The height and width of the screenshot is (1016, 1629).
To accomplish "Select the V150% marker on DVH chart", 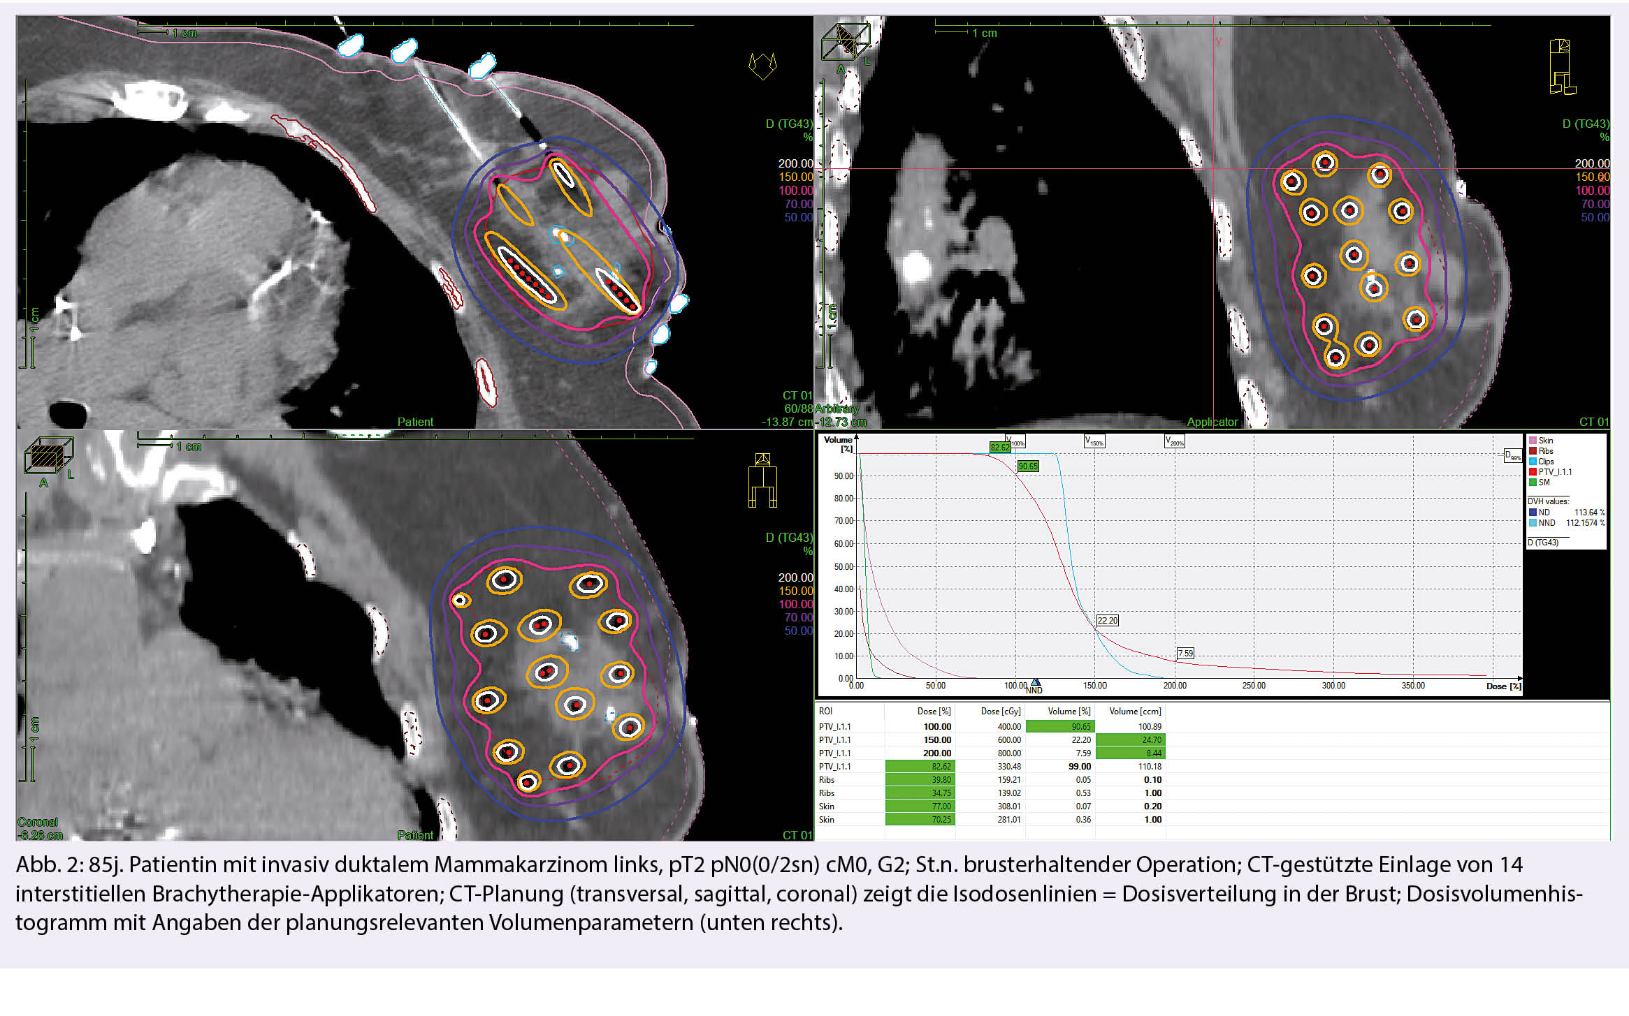I will pos(1094,441).
